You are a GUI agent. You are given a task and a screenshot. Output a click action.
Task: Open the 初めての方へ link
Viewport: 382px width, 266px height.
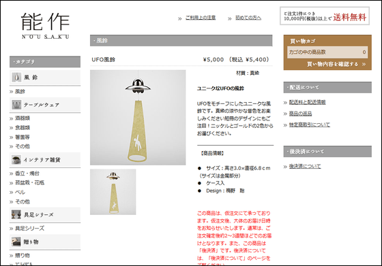pyautogui.click(x=248, y=18)
